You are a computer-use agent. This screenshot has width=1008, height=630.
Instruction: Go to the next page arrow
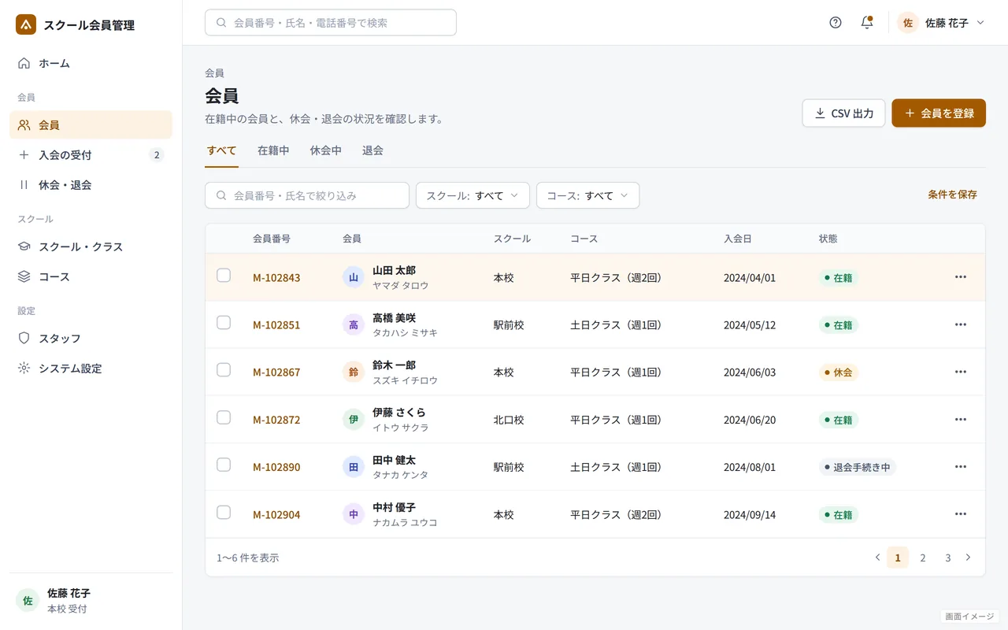(x=968, y=558)
